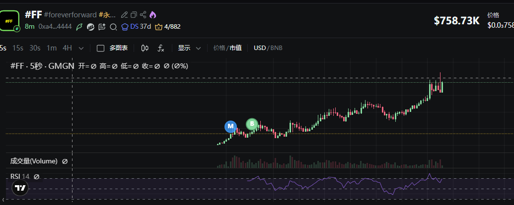Screen dimensions: 514x205
Task: Click the #FF token logo
Action: click(x=9, y=21)
